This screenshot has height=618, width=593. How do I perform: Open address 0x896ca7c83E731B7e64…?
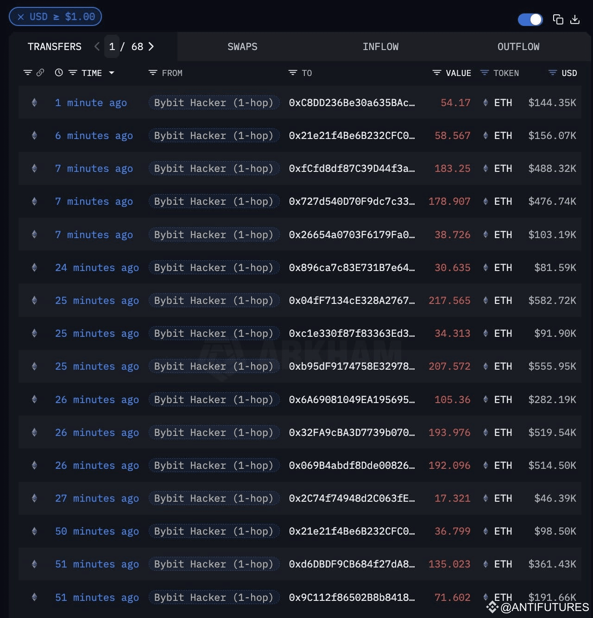coord(352,267)
